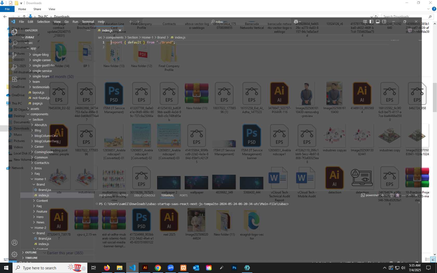Close the index.js editor tab
Screen dimensions: 437x273
pyautogui.click(x=120, y=30)
